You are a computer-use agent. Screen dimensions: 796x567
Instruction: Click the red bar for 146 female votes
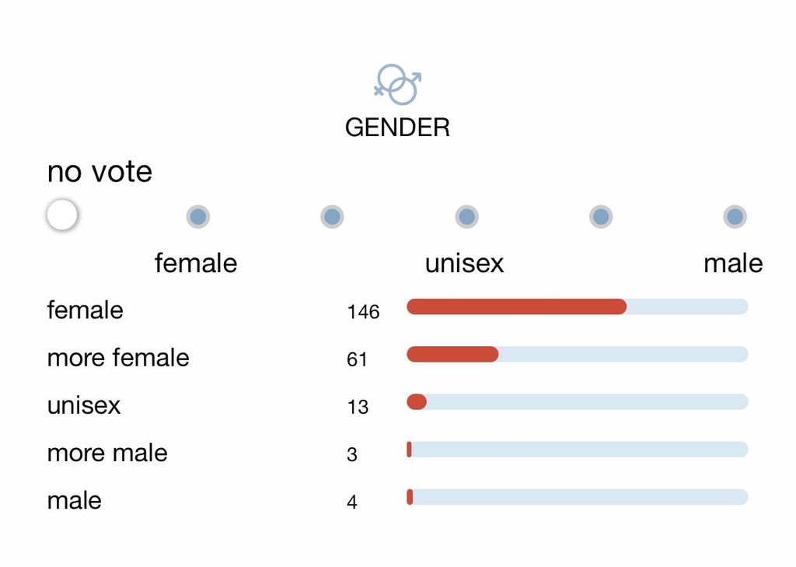pyautogui.click(x=516, y=307)
